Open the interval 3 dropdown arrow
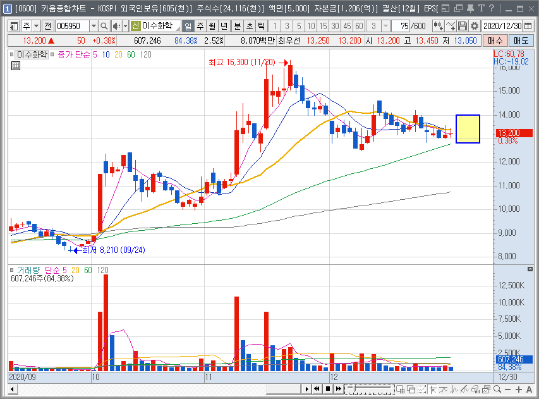539x399 pixels. (385, 26)
